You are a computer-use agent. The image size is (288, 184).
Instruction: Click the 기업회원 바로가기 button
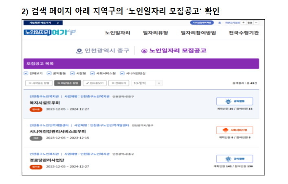(x=43, y=22)
